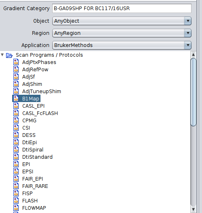Click the DtiSpiral protocol file icon

pos(16,149)
